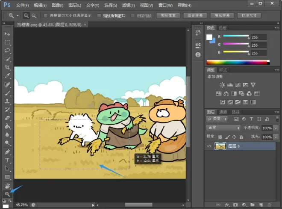Toggle layer filtering switch
The image size is (282, 209).
coord(277,119)
